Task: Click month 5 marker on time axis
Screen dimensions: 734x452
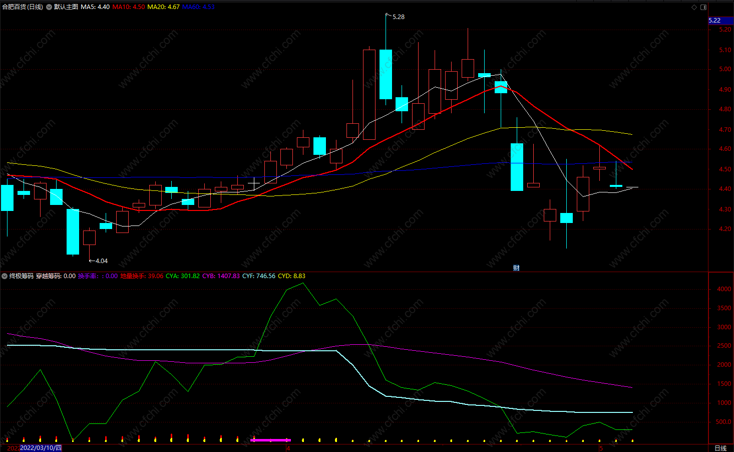Action: point(601,448)
